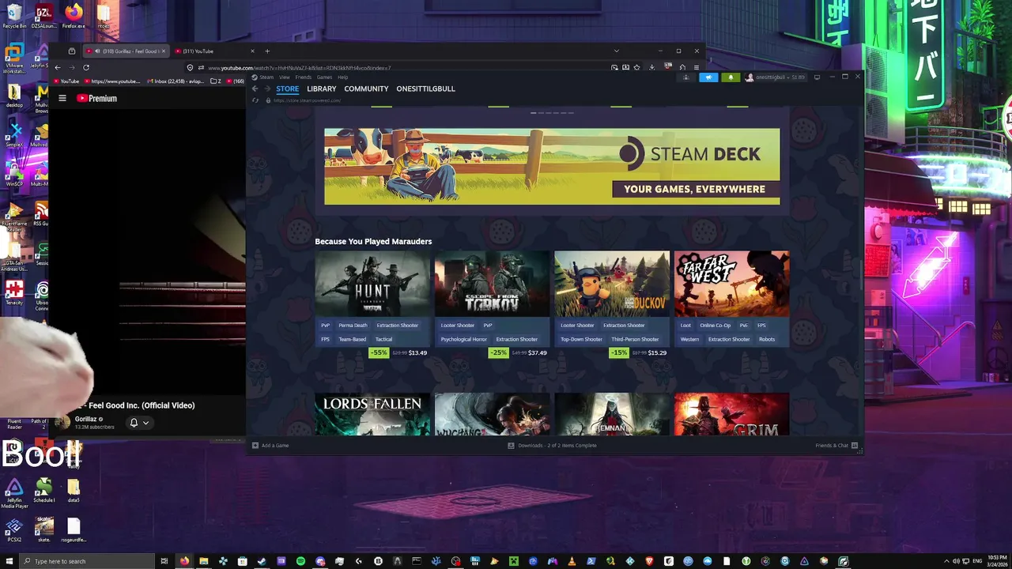Viewport: 1012px width, 569px height.
Task: Switch to the COMMUNITY tab
Action: (366, 89)
